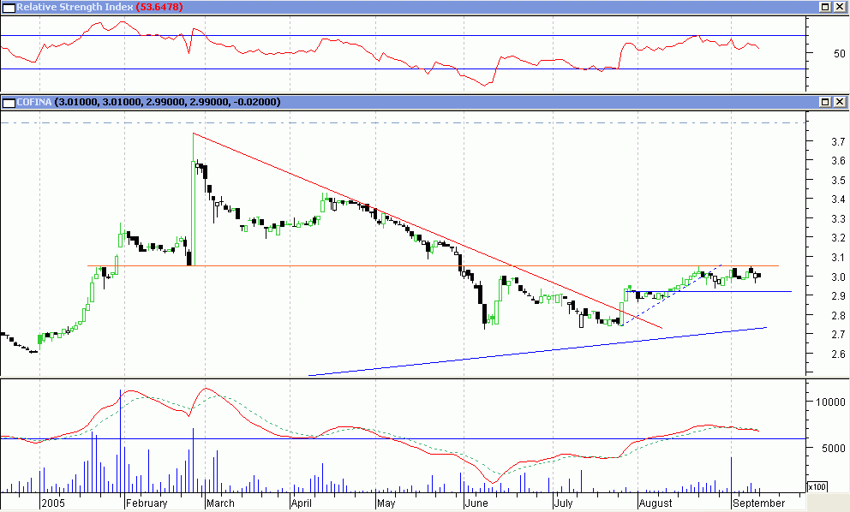Select the lower blue RSI oversold line
This screenshot has width=850, height=512.
(x=401, y=68)
